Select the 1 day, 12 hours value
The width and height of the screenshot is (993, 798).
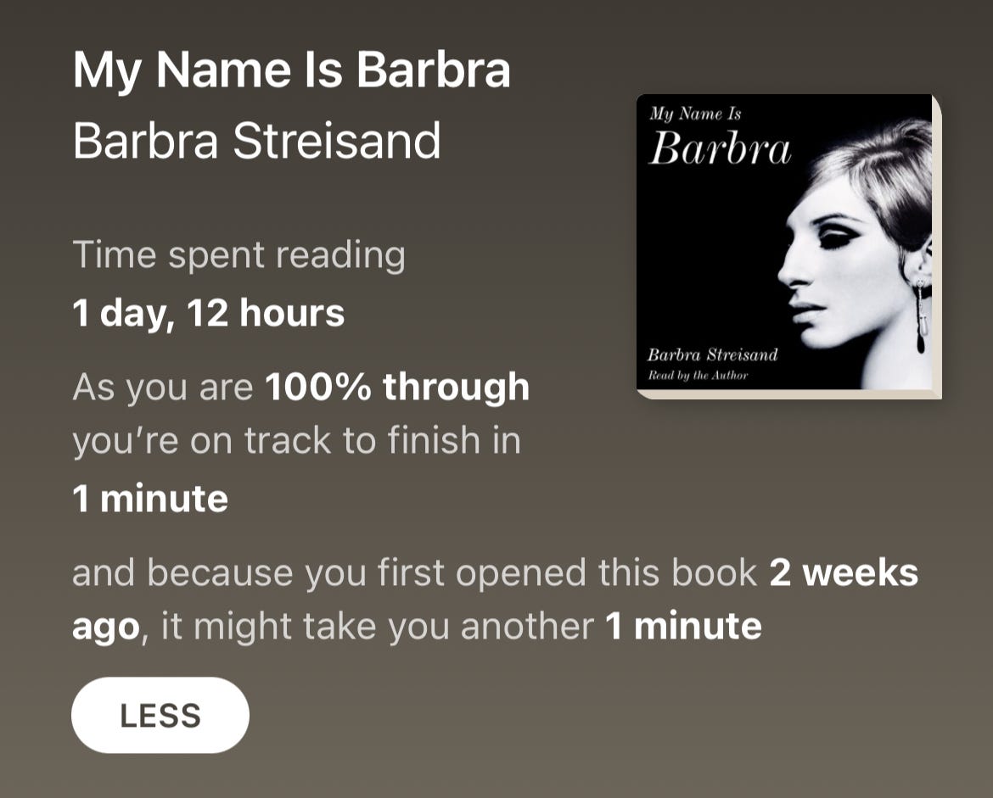[x=208, y=313]
